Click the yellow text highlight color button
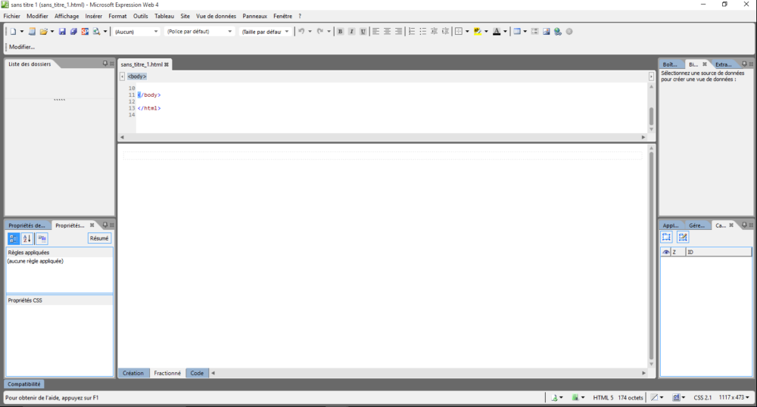 point(478,32)
